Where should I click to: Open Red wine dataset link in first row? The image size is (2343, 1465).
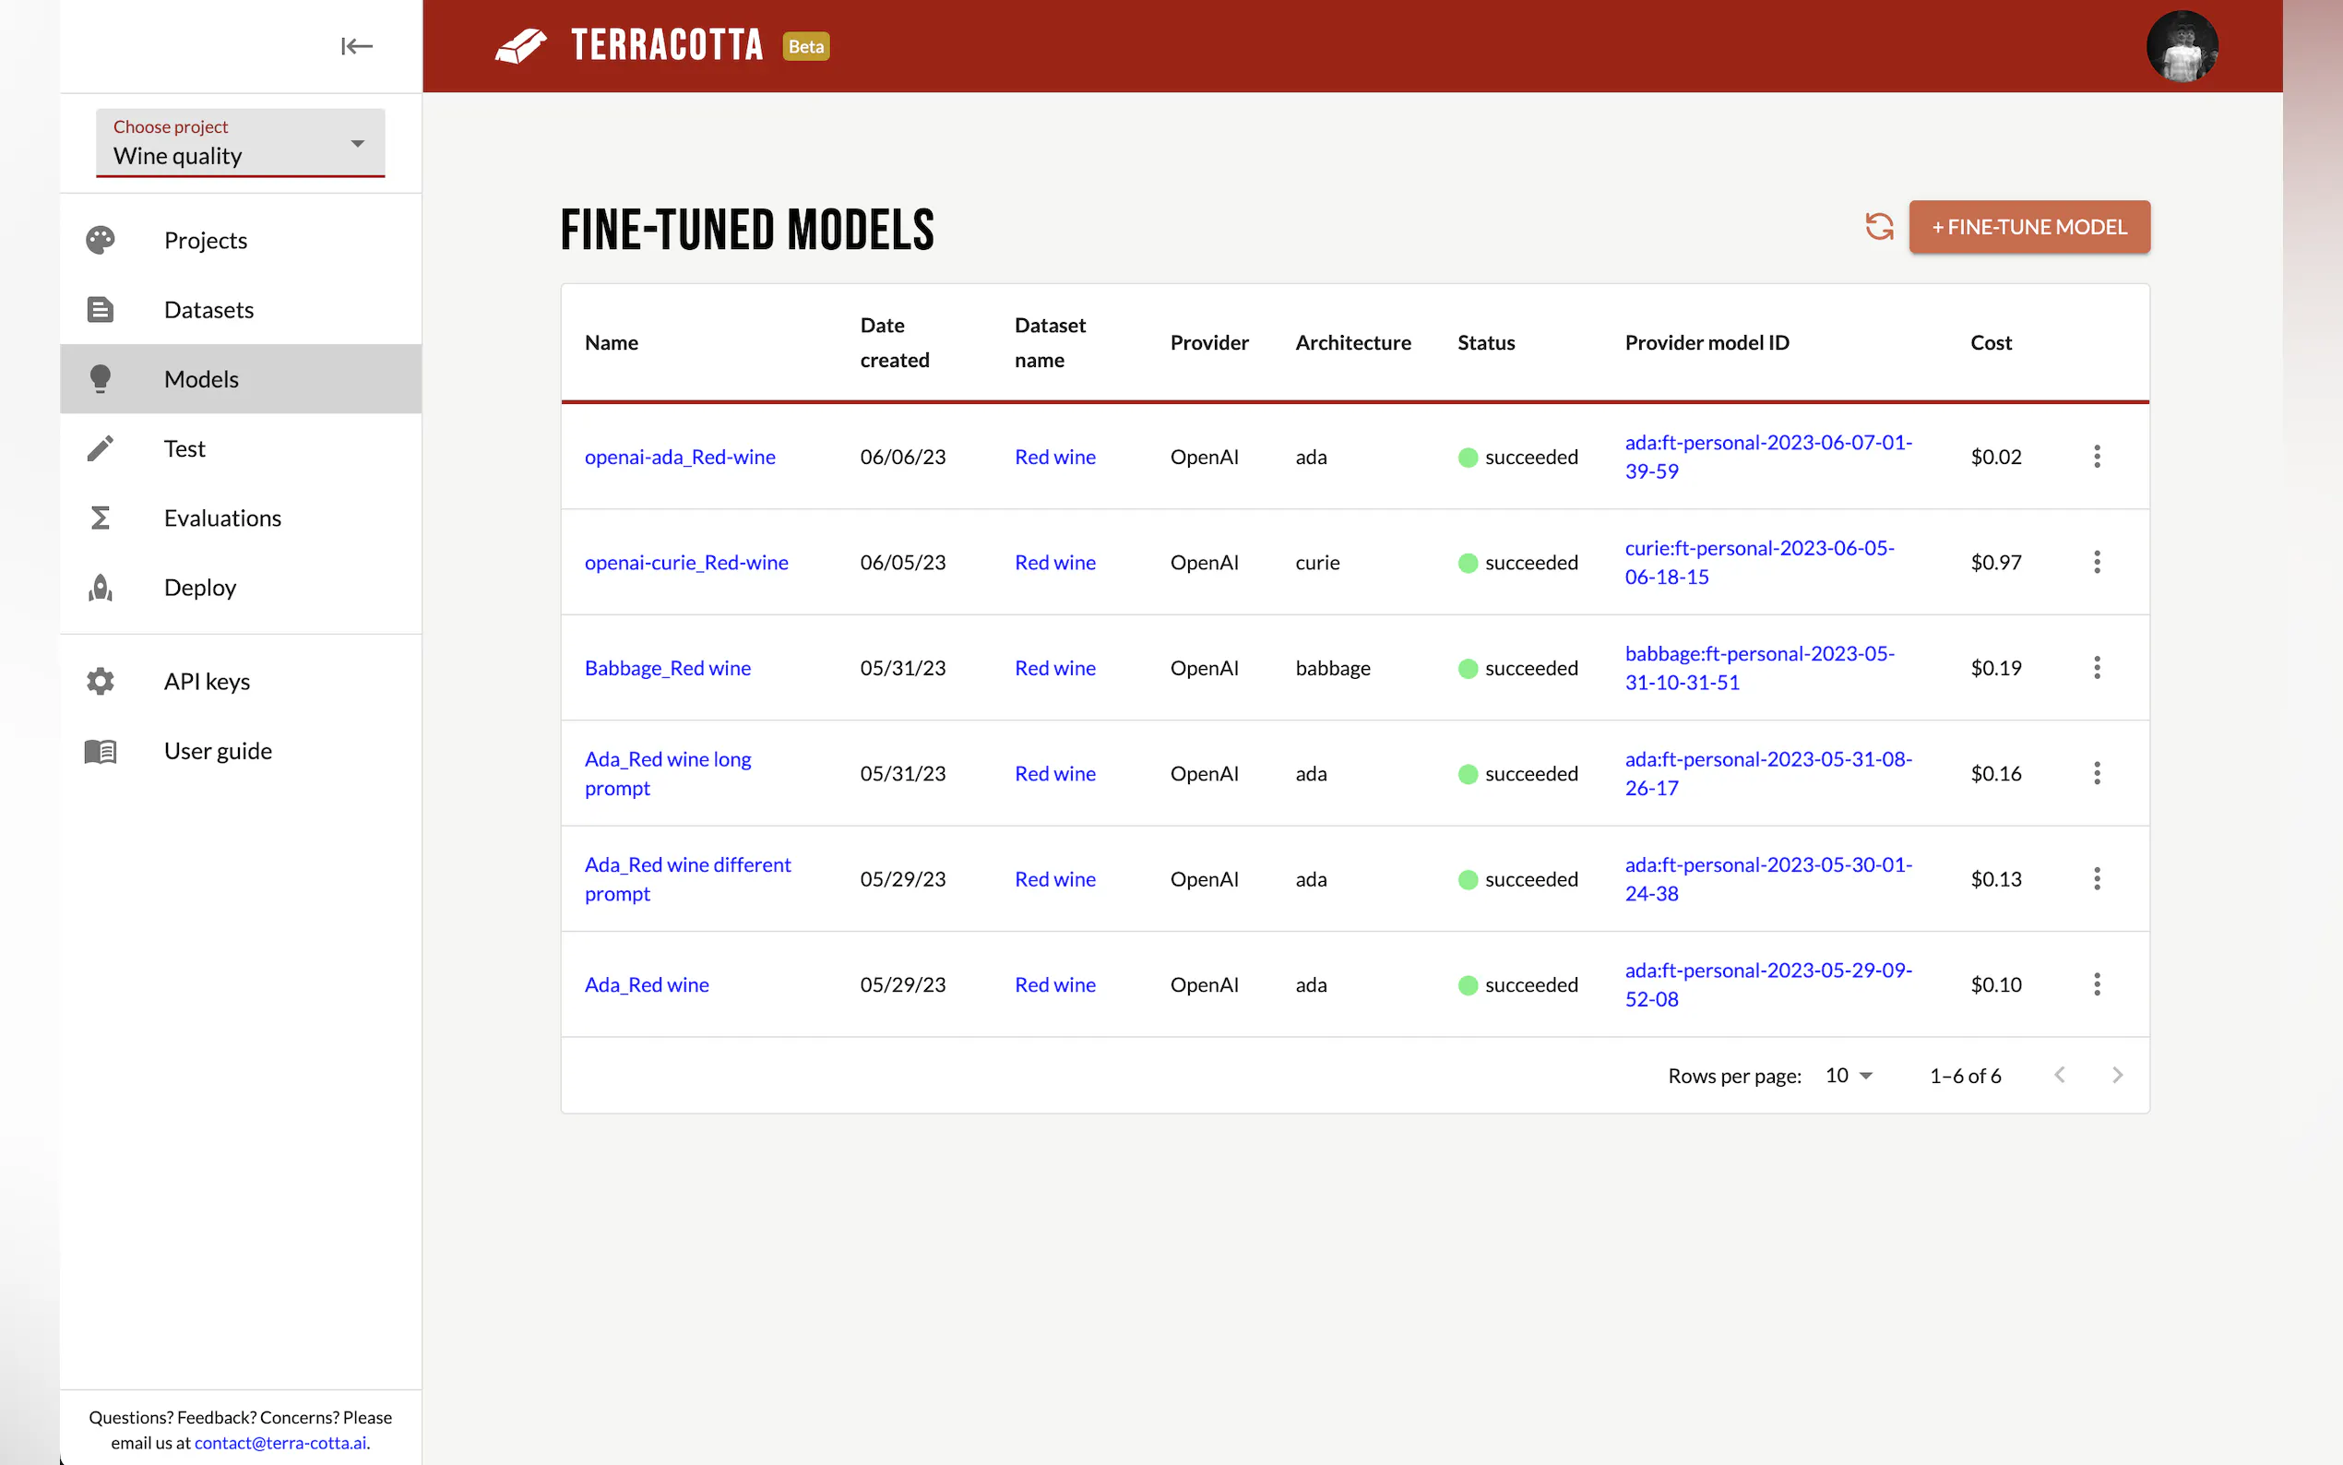[x=1053, y=457]
